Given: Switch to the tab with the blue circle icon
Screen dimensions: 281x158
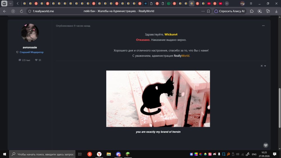Looking at the screenshot, I should pyautogui.click(x=146, y=3).
